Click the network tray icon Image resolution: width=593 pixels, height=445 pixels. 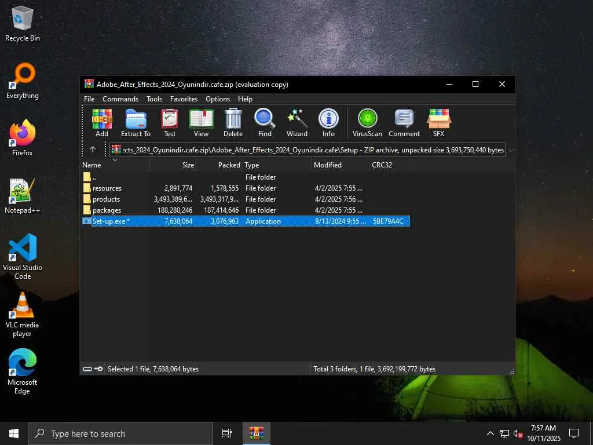pos(504,433)
